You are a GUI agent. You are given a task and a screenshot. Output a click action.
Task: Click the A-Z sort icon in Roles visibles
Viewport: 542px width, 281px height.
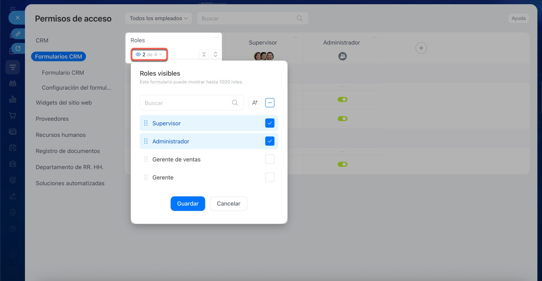pos(254,103)
